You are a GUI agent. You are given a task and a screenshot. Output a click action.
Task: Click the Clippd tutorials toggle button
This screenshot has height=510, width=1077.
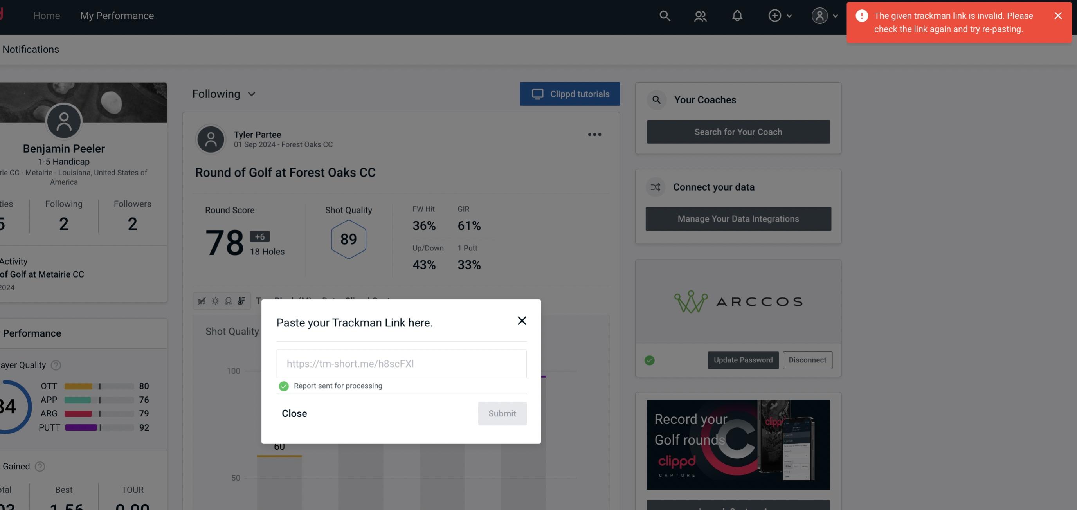coord(570,94)
